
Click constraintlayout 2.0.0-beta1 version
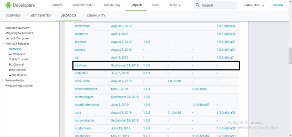pyautogui.click(x=200, y=89)
